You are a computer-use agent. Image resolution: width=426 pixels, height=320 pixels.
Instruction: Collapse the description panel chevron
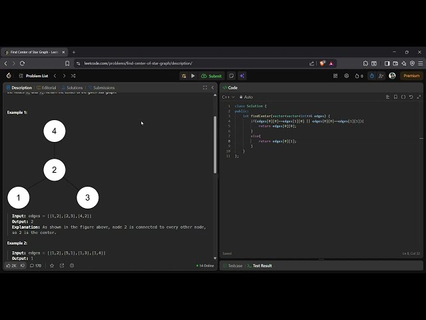click(x=212, y=87)
